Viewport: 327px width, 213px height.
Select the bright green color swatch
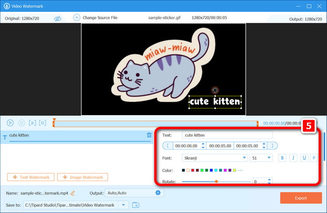[x=202, y=170]
